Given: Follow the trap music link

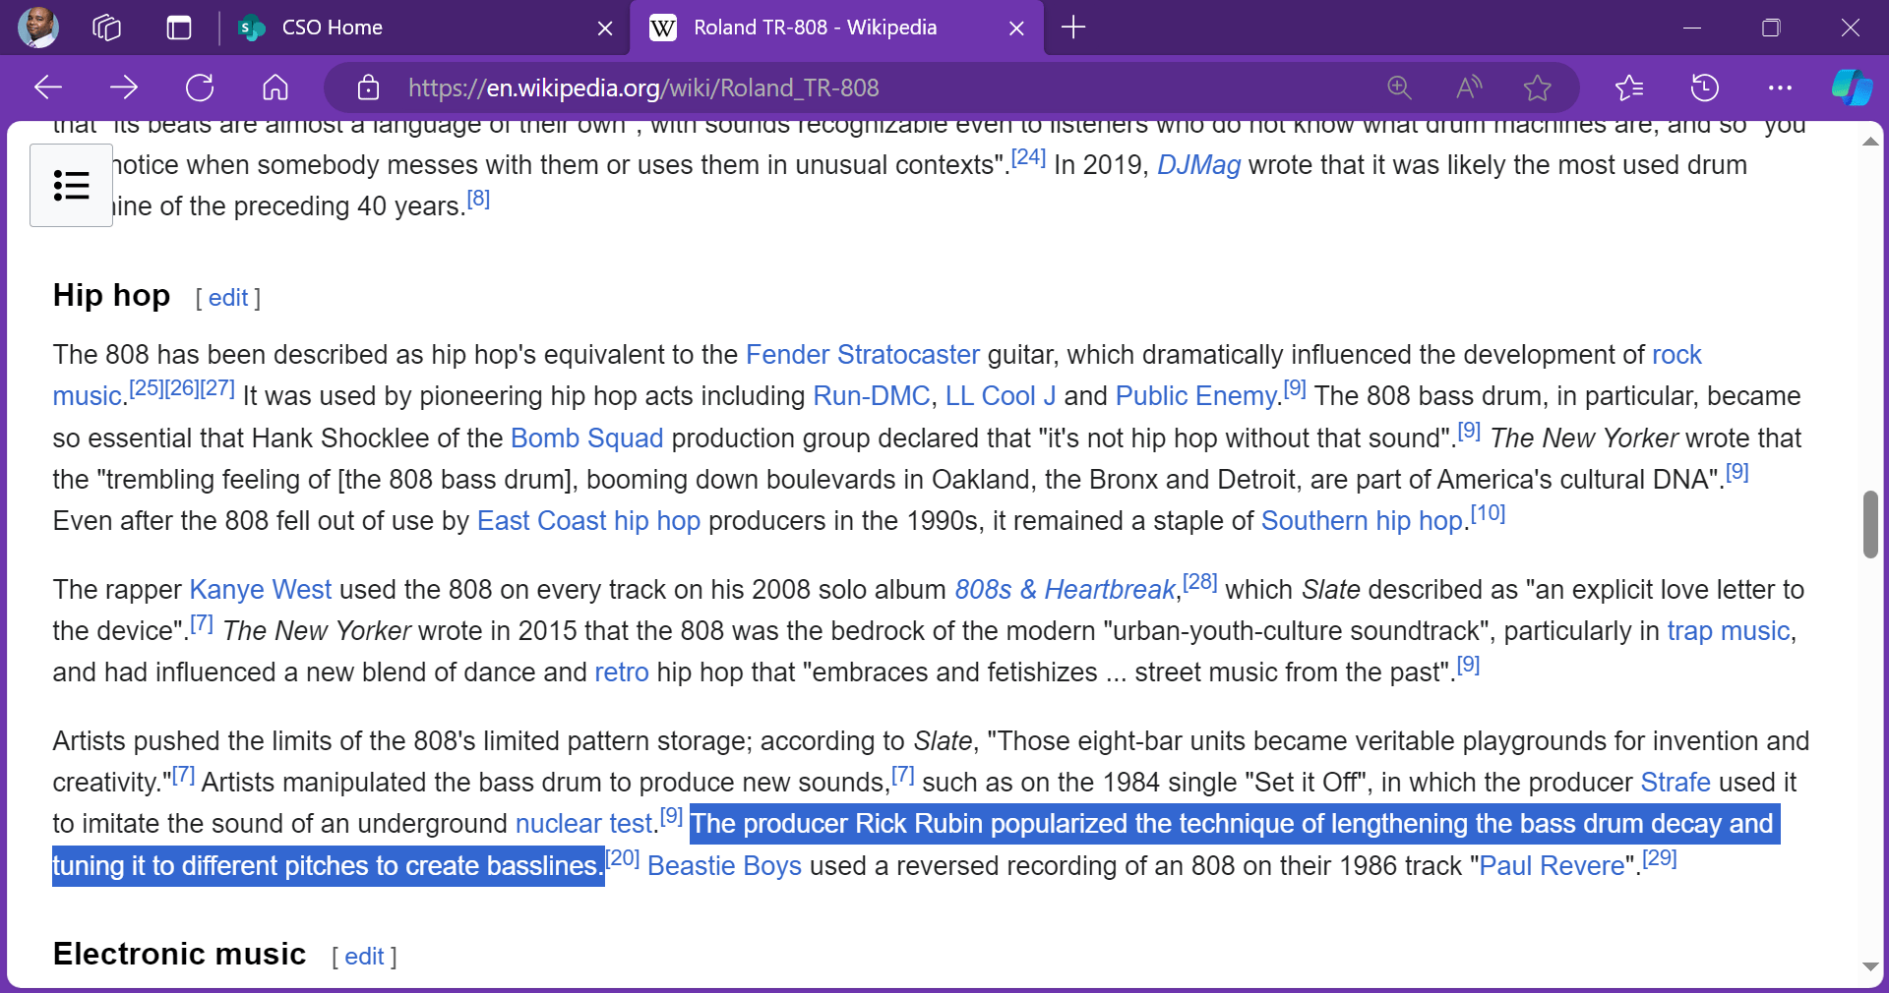Looking at the screenshot, I should (x=1728, y=631).
